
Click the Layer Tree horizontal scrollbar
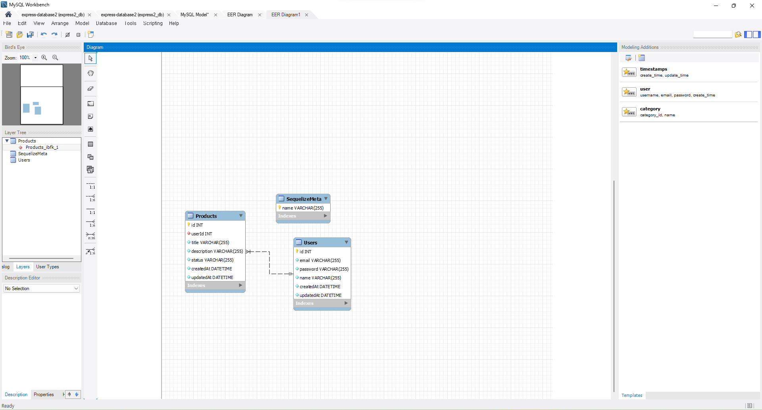coord(41,258)
